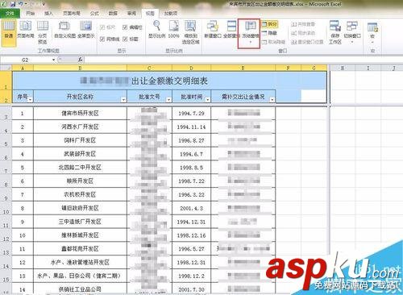Open the 批准文号 column filter dropdown
Image resolution: width=403 pixels, height=295 pixels.
[168, 99]
